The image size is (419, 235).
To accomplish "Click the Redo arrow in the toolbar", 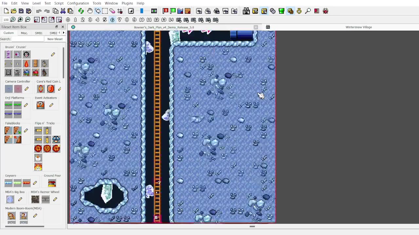I will click(x=47, y=11).
